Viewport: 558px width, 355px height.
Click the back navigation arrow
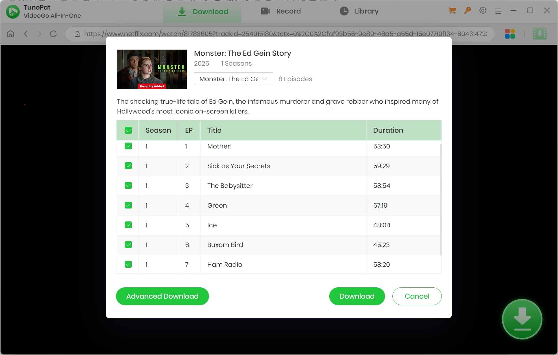pos(26,34)
